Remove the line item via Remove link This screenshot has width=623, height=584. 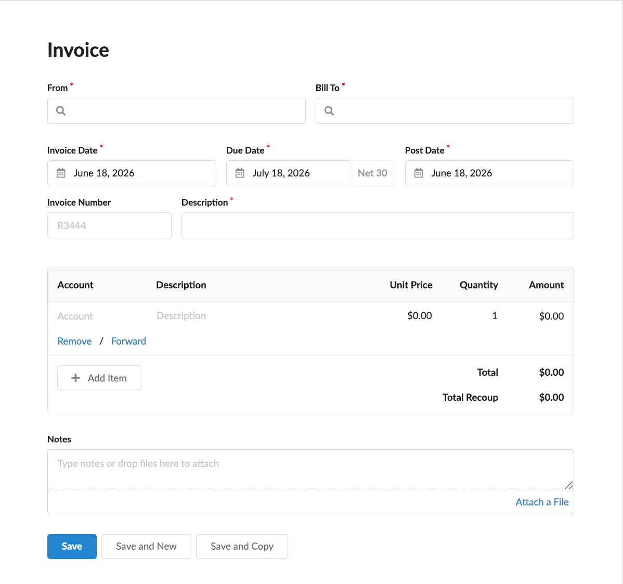(x=75, y=341)
